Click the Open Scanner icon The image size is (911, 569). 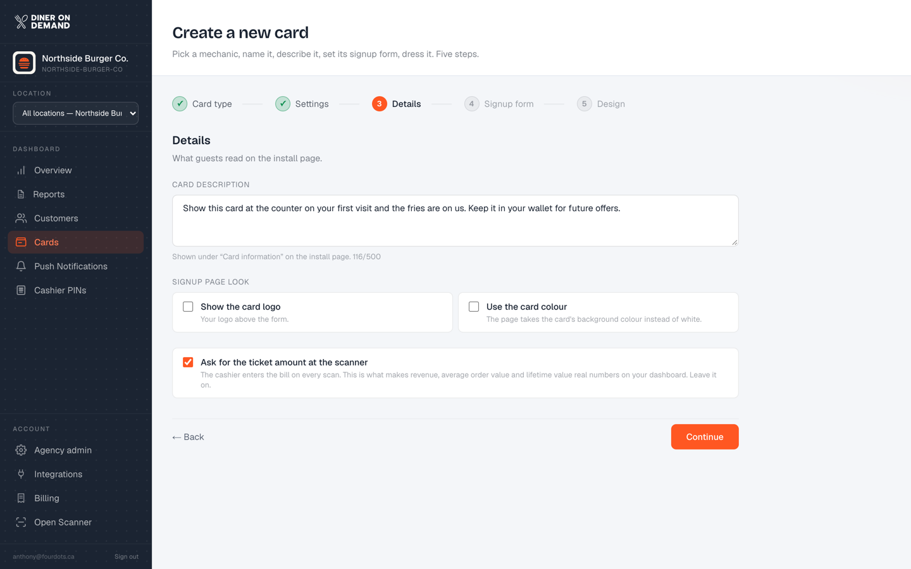click(x=21, y=522)
